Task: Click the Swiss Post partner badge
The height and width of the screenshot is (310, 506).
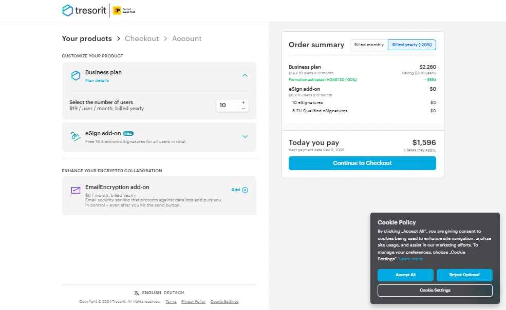Action: click(124, 11)
